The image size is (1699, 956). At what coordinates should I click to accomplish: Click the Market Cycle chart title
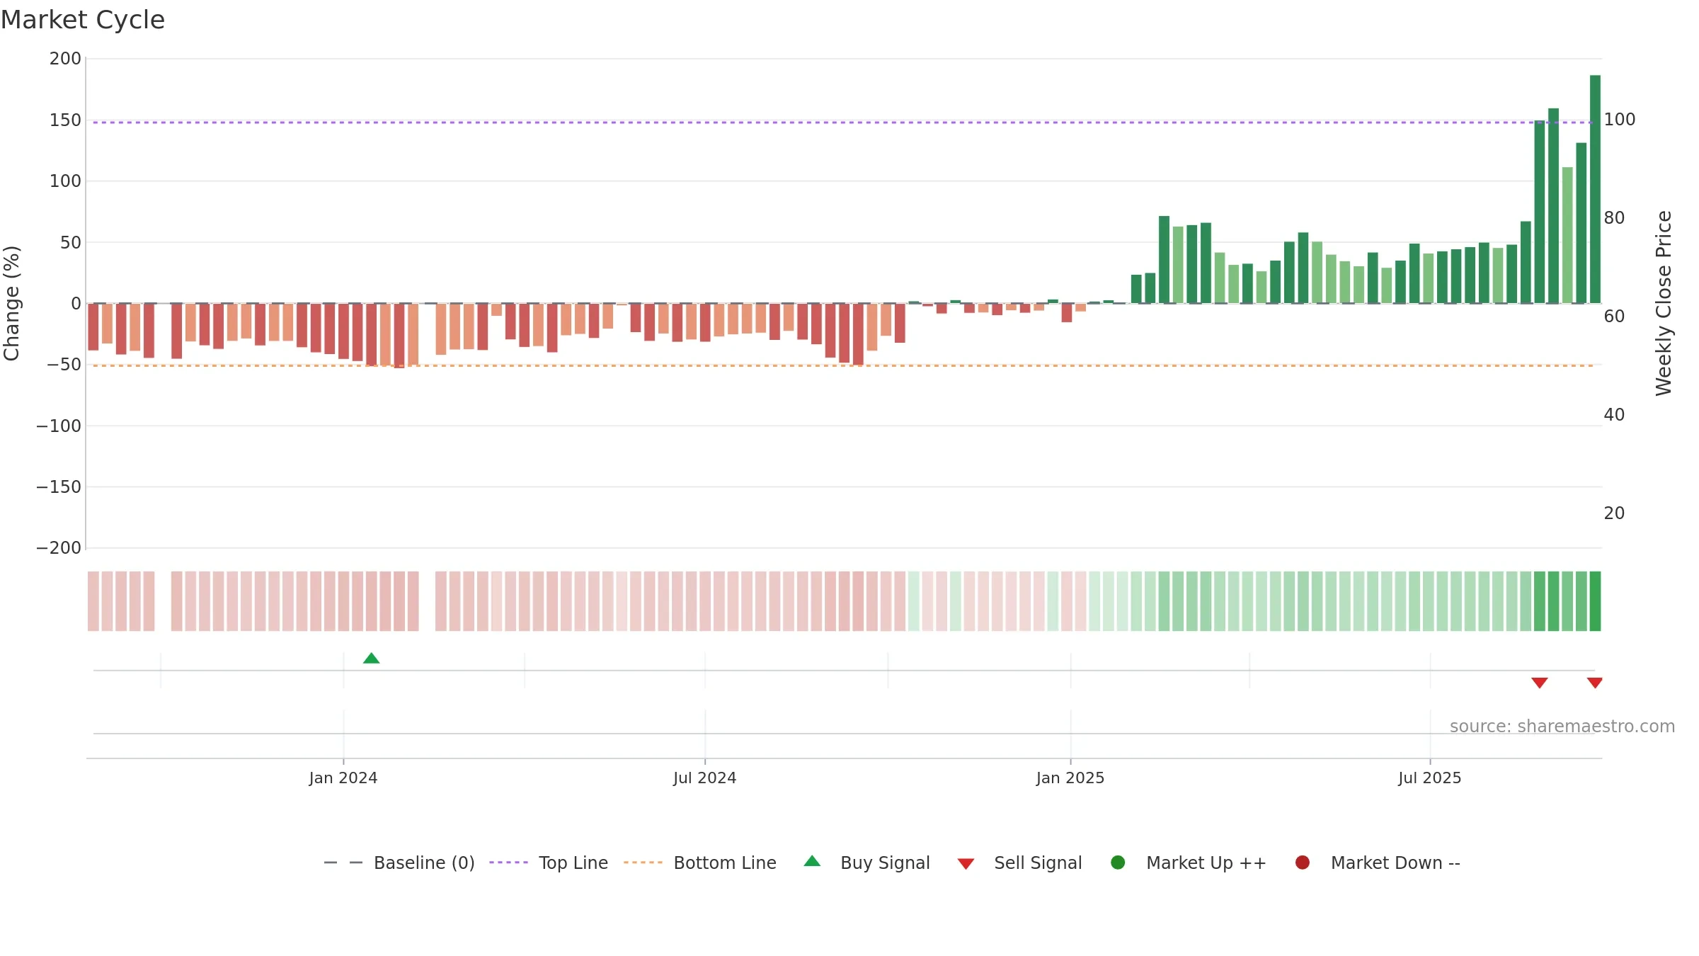click(x=83, y=20)
